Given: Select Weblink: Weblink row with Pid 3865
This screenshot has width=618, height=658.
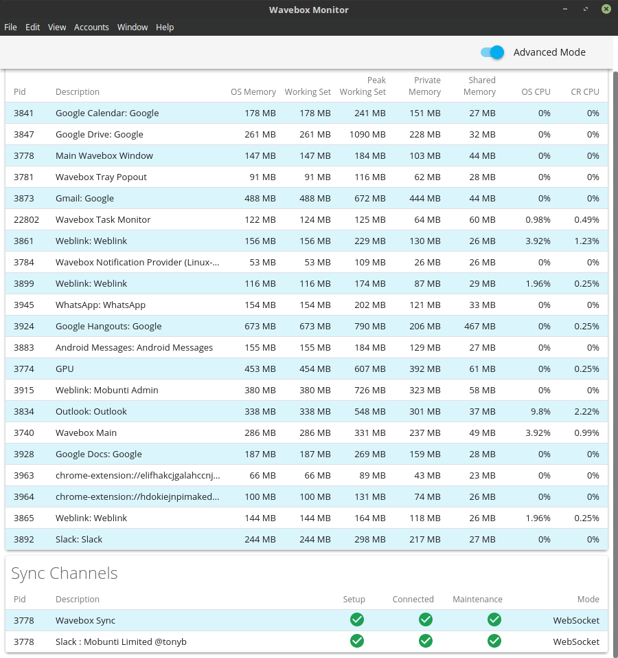Looking at the screenshot, I should pos(306,518).
